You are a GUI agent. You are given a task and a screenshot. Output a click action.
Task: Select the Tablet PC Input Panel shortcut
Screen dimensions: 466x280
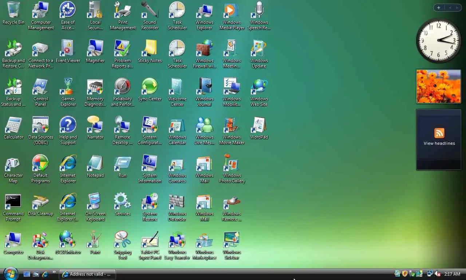click(x=150, y=245)
